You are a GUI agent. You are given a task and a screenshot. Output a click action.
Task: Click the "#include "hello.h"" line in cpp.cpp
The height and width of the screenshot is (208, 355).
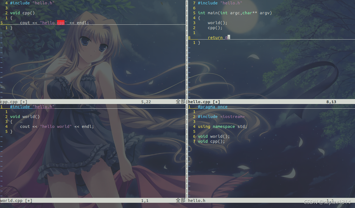(x=32, y=3)
